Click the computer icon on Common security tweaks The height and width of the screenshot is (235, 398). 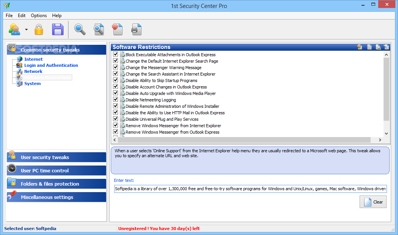point(12,47)
